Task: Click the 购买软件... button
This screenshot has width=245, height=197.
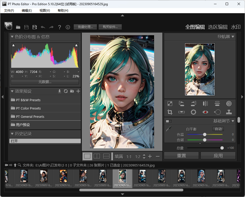Action: 110,27
